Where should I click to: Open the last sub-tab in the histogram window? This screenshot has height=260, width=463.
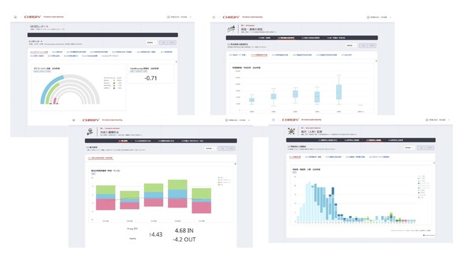click(379, 157)
